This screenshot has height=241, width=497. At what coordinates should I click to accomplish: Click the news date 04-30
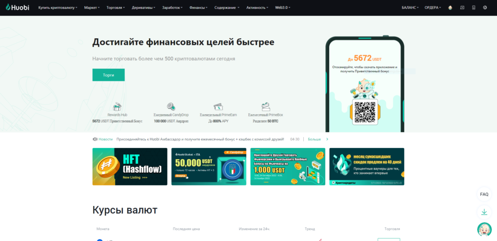pos(295,139)
